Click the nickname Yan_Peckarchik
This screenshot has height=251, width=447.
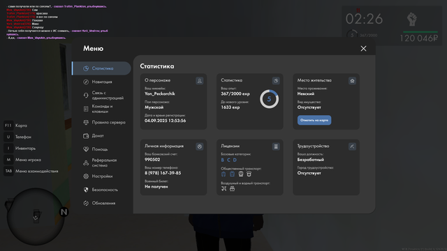click(160, 93)
